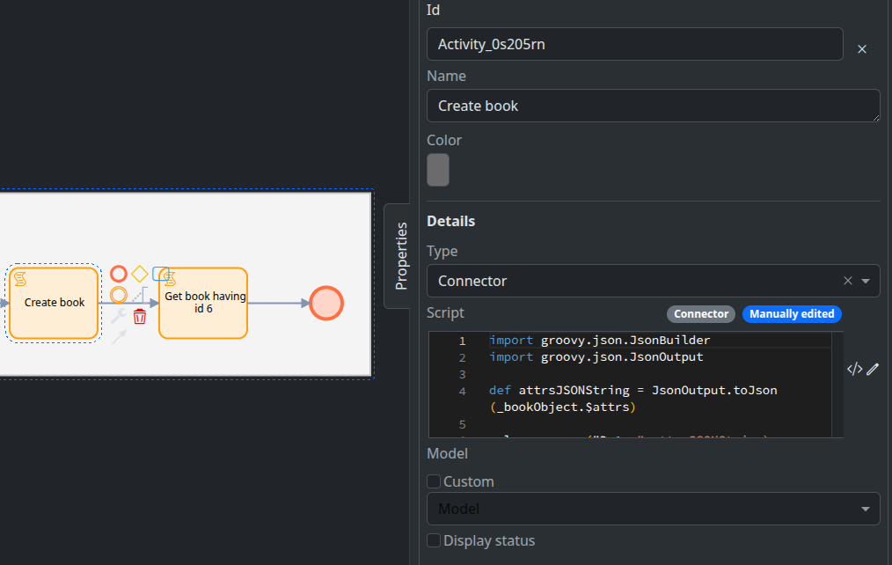Open the Connector type dropdown

coord(866,281)
